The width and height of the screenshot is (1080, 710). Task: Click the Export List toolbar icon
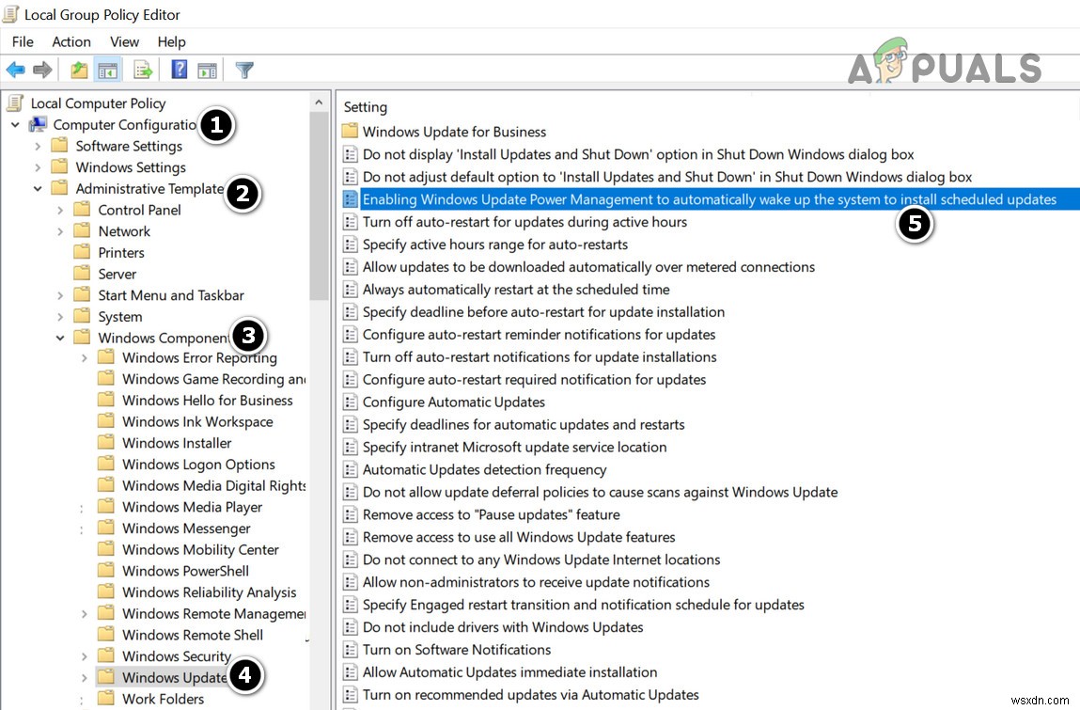(x=141, y=69)
